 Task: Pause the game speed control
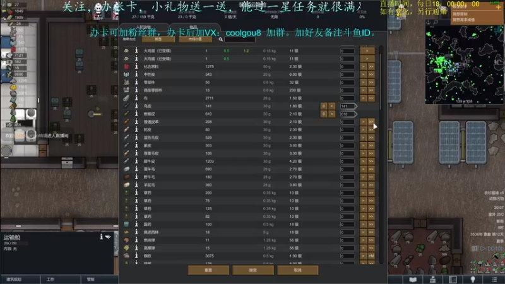(x=475, y=249)
